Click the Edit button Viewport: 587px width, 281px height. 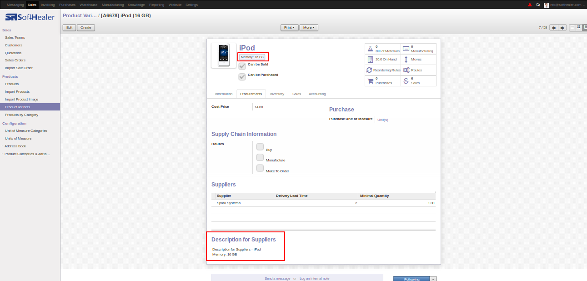(69, 28)
